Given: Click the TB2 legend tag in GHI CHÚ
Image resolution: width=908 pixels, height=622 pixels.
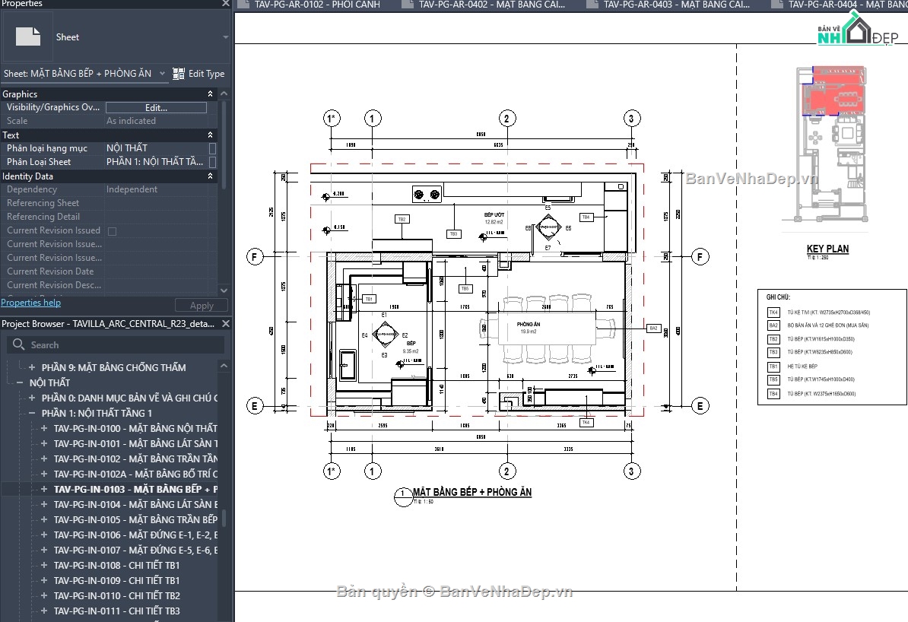Looking at the screenshot, I should (773, 339).
